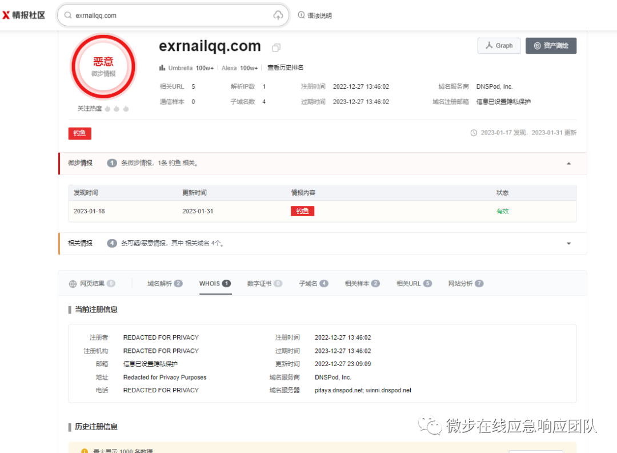
Task: Click the 发现时间 column header
Action: [86, 193]
